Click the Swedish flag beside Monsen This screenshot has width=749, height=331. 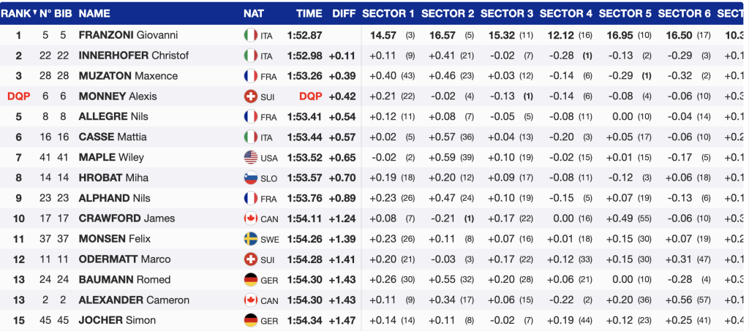(x=250, y=239)
